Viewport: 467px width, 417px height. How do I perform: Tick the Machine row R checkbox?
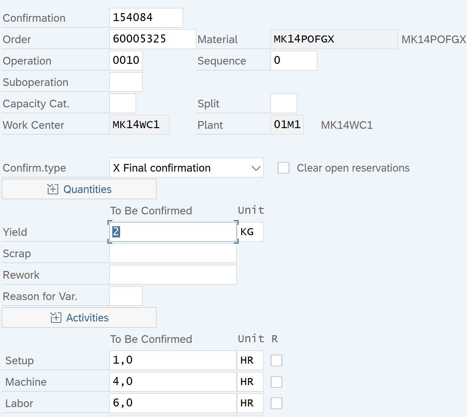click(276, 382)
